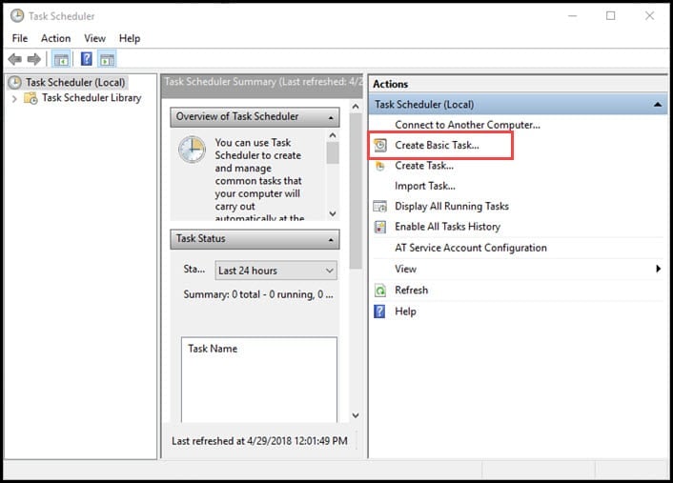673x483 pixels.
Task: Click the clock icon beside Task Scheduler (Local) tree node
Action: [x=14, y=82]
